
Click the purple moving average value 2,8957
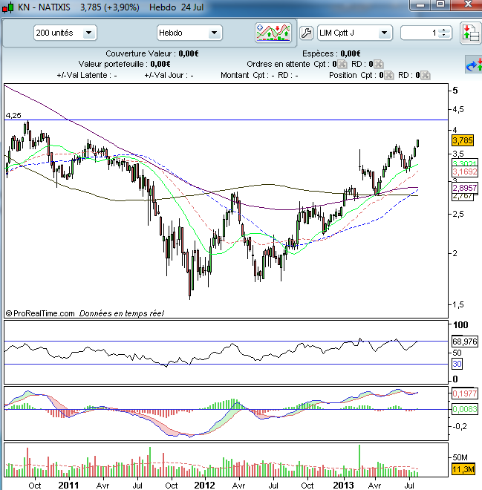coord(465,188)
